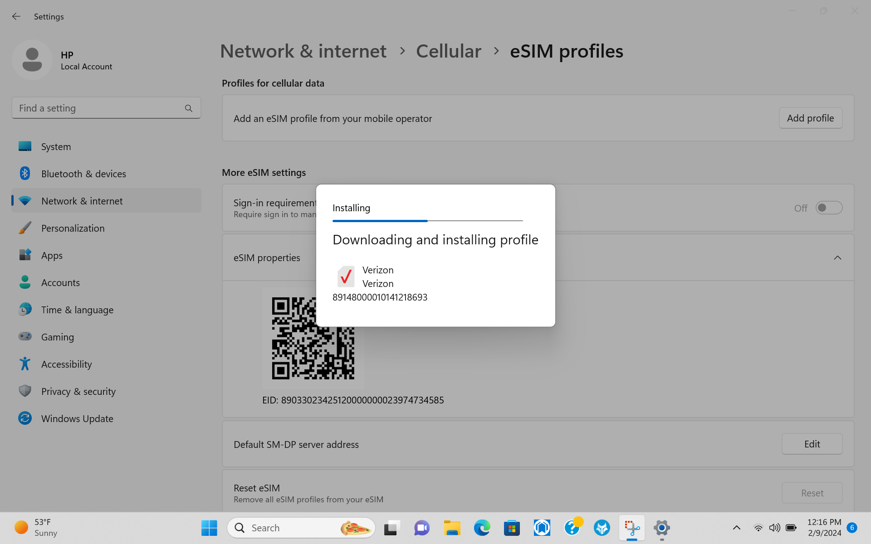The width and height of the screenshot is (871, 544).
Task: Toggle the Sign-in requirement switch
Action: pos(829,208)
